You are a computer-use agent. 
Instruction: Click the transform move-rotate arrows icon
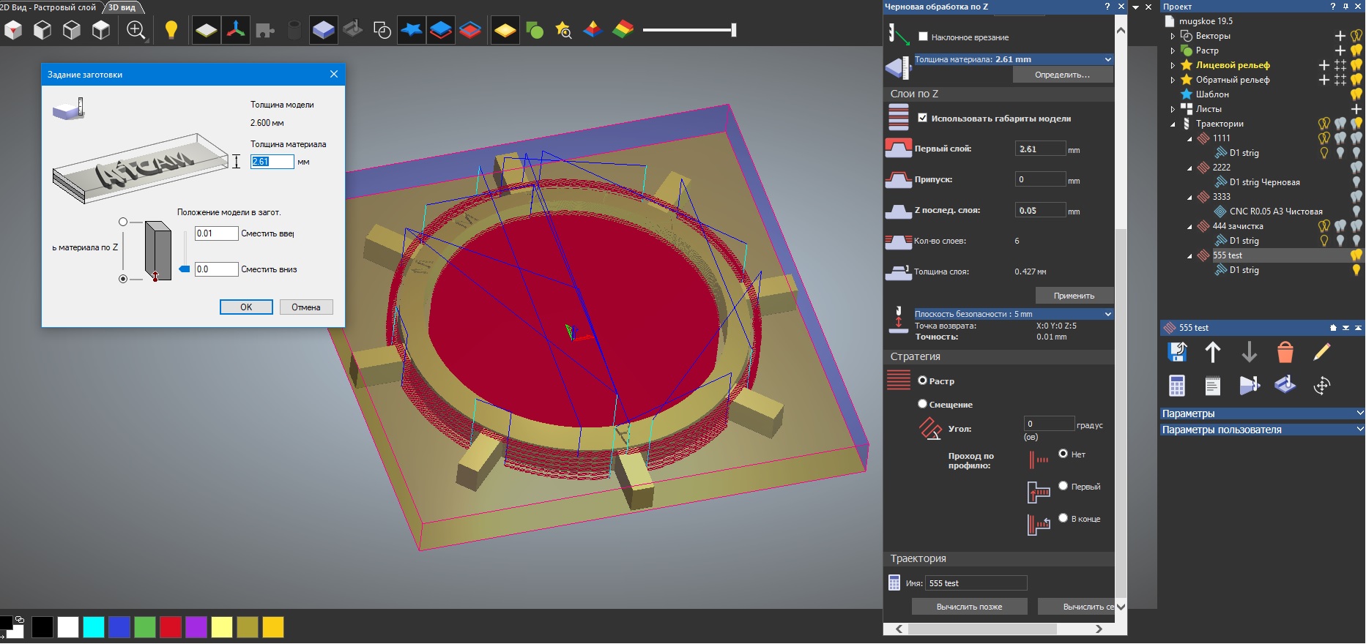[1322, 385]
